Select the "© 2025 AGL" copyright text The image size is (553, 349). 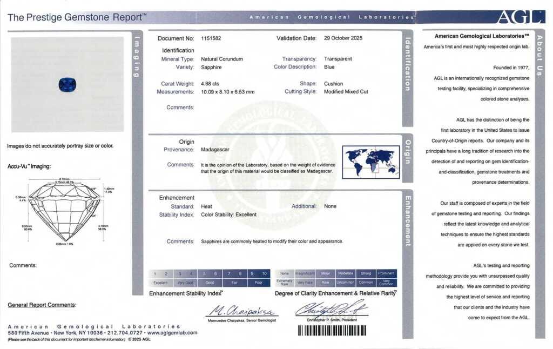139,339
